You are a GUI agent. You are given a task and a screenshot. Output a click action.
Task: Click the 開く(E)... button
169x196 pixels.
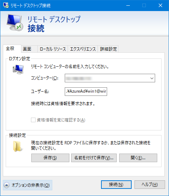(138, 158)
